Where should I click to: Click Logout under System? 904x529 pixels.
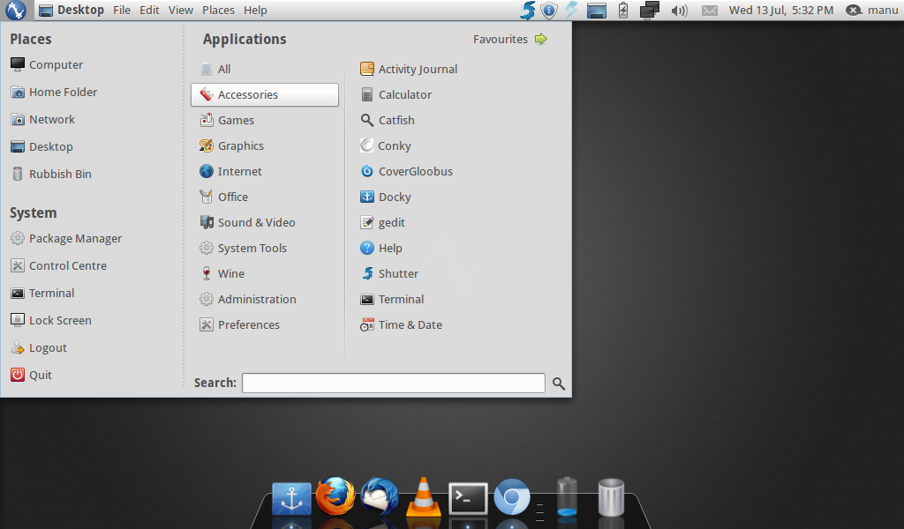pyautogui.click(x=39, y=347)
